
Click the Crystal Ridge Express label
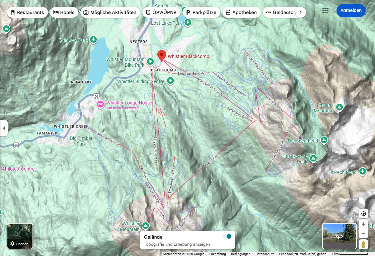point(258,67)
